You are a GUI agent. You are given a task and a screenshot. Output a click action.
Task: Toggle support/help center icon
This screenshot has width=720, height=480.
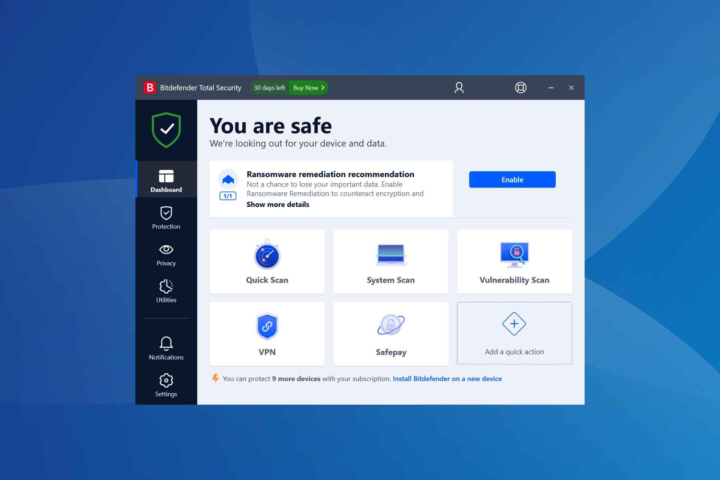pos(520,87)
